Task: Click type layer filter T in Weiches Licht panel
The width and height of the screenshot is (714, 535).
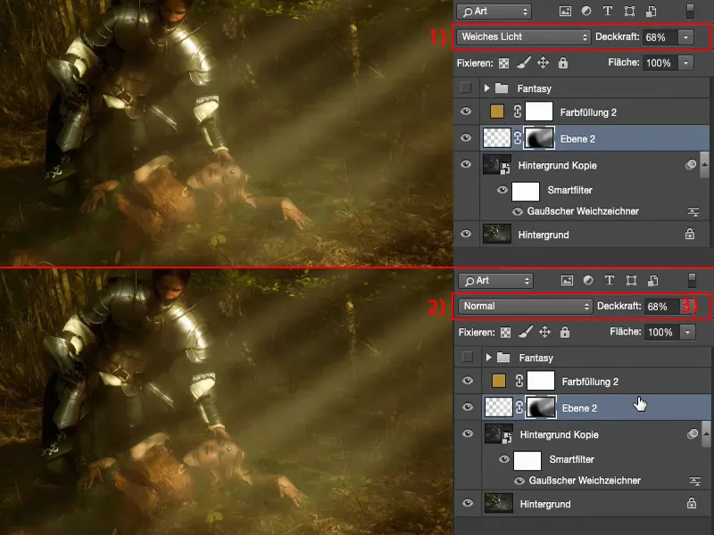Action: tap(608, 11)
